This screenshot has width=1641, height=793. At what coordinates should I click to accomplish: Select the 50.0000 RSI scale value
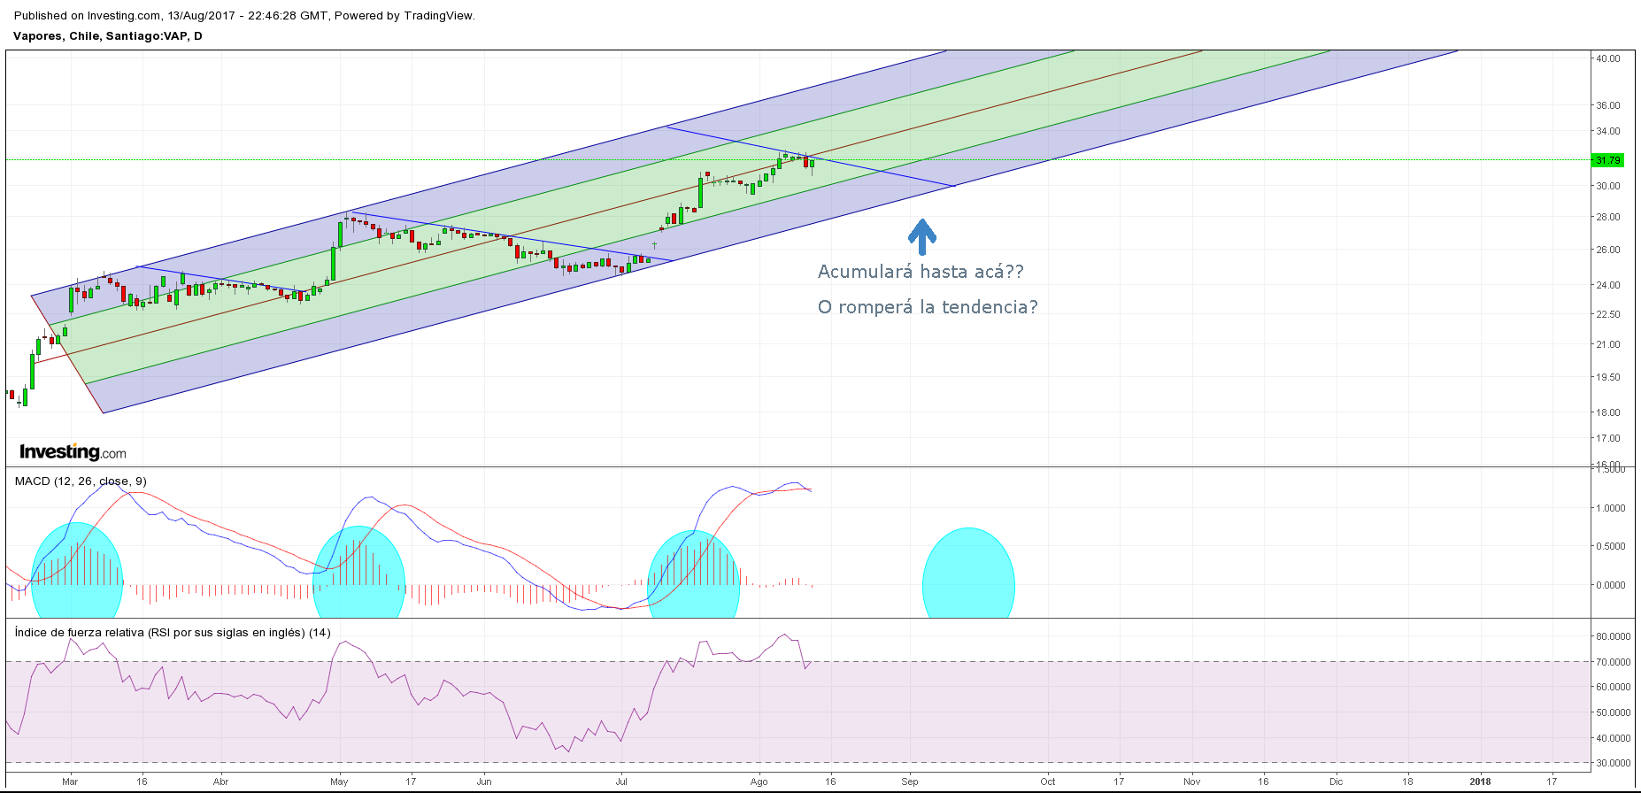1614,712
